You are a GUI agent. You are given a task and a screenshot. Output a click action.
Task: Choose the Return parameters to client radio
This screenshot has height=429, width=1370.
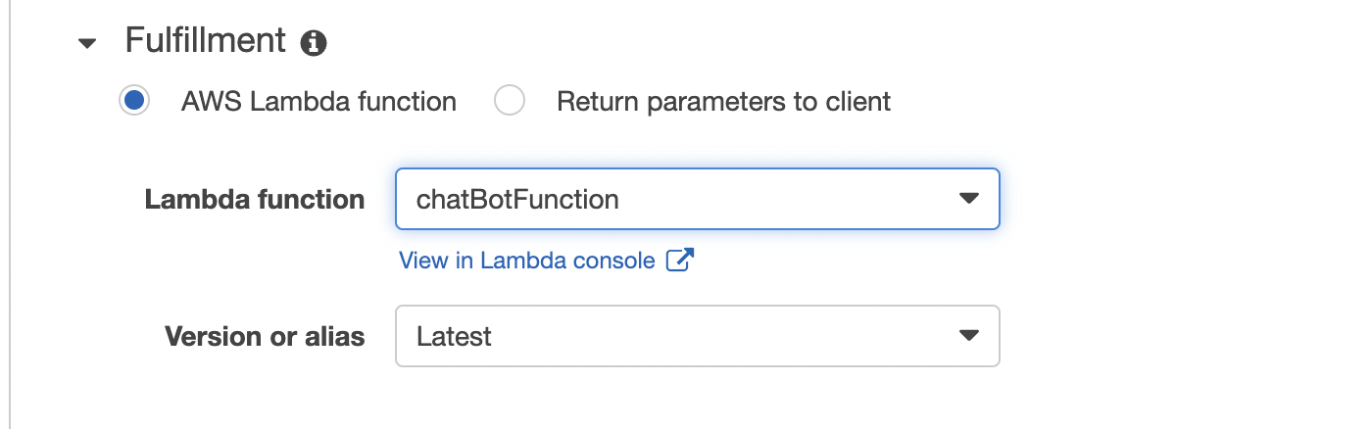510,101
